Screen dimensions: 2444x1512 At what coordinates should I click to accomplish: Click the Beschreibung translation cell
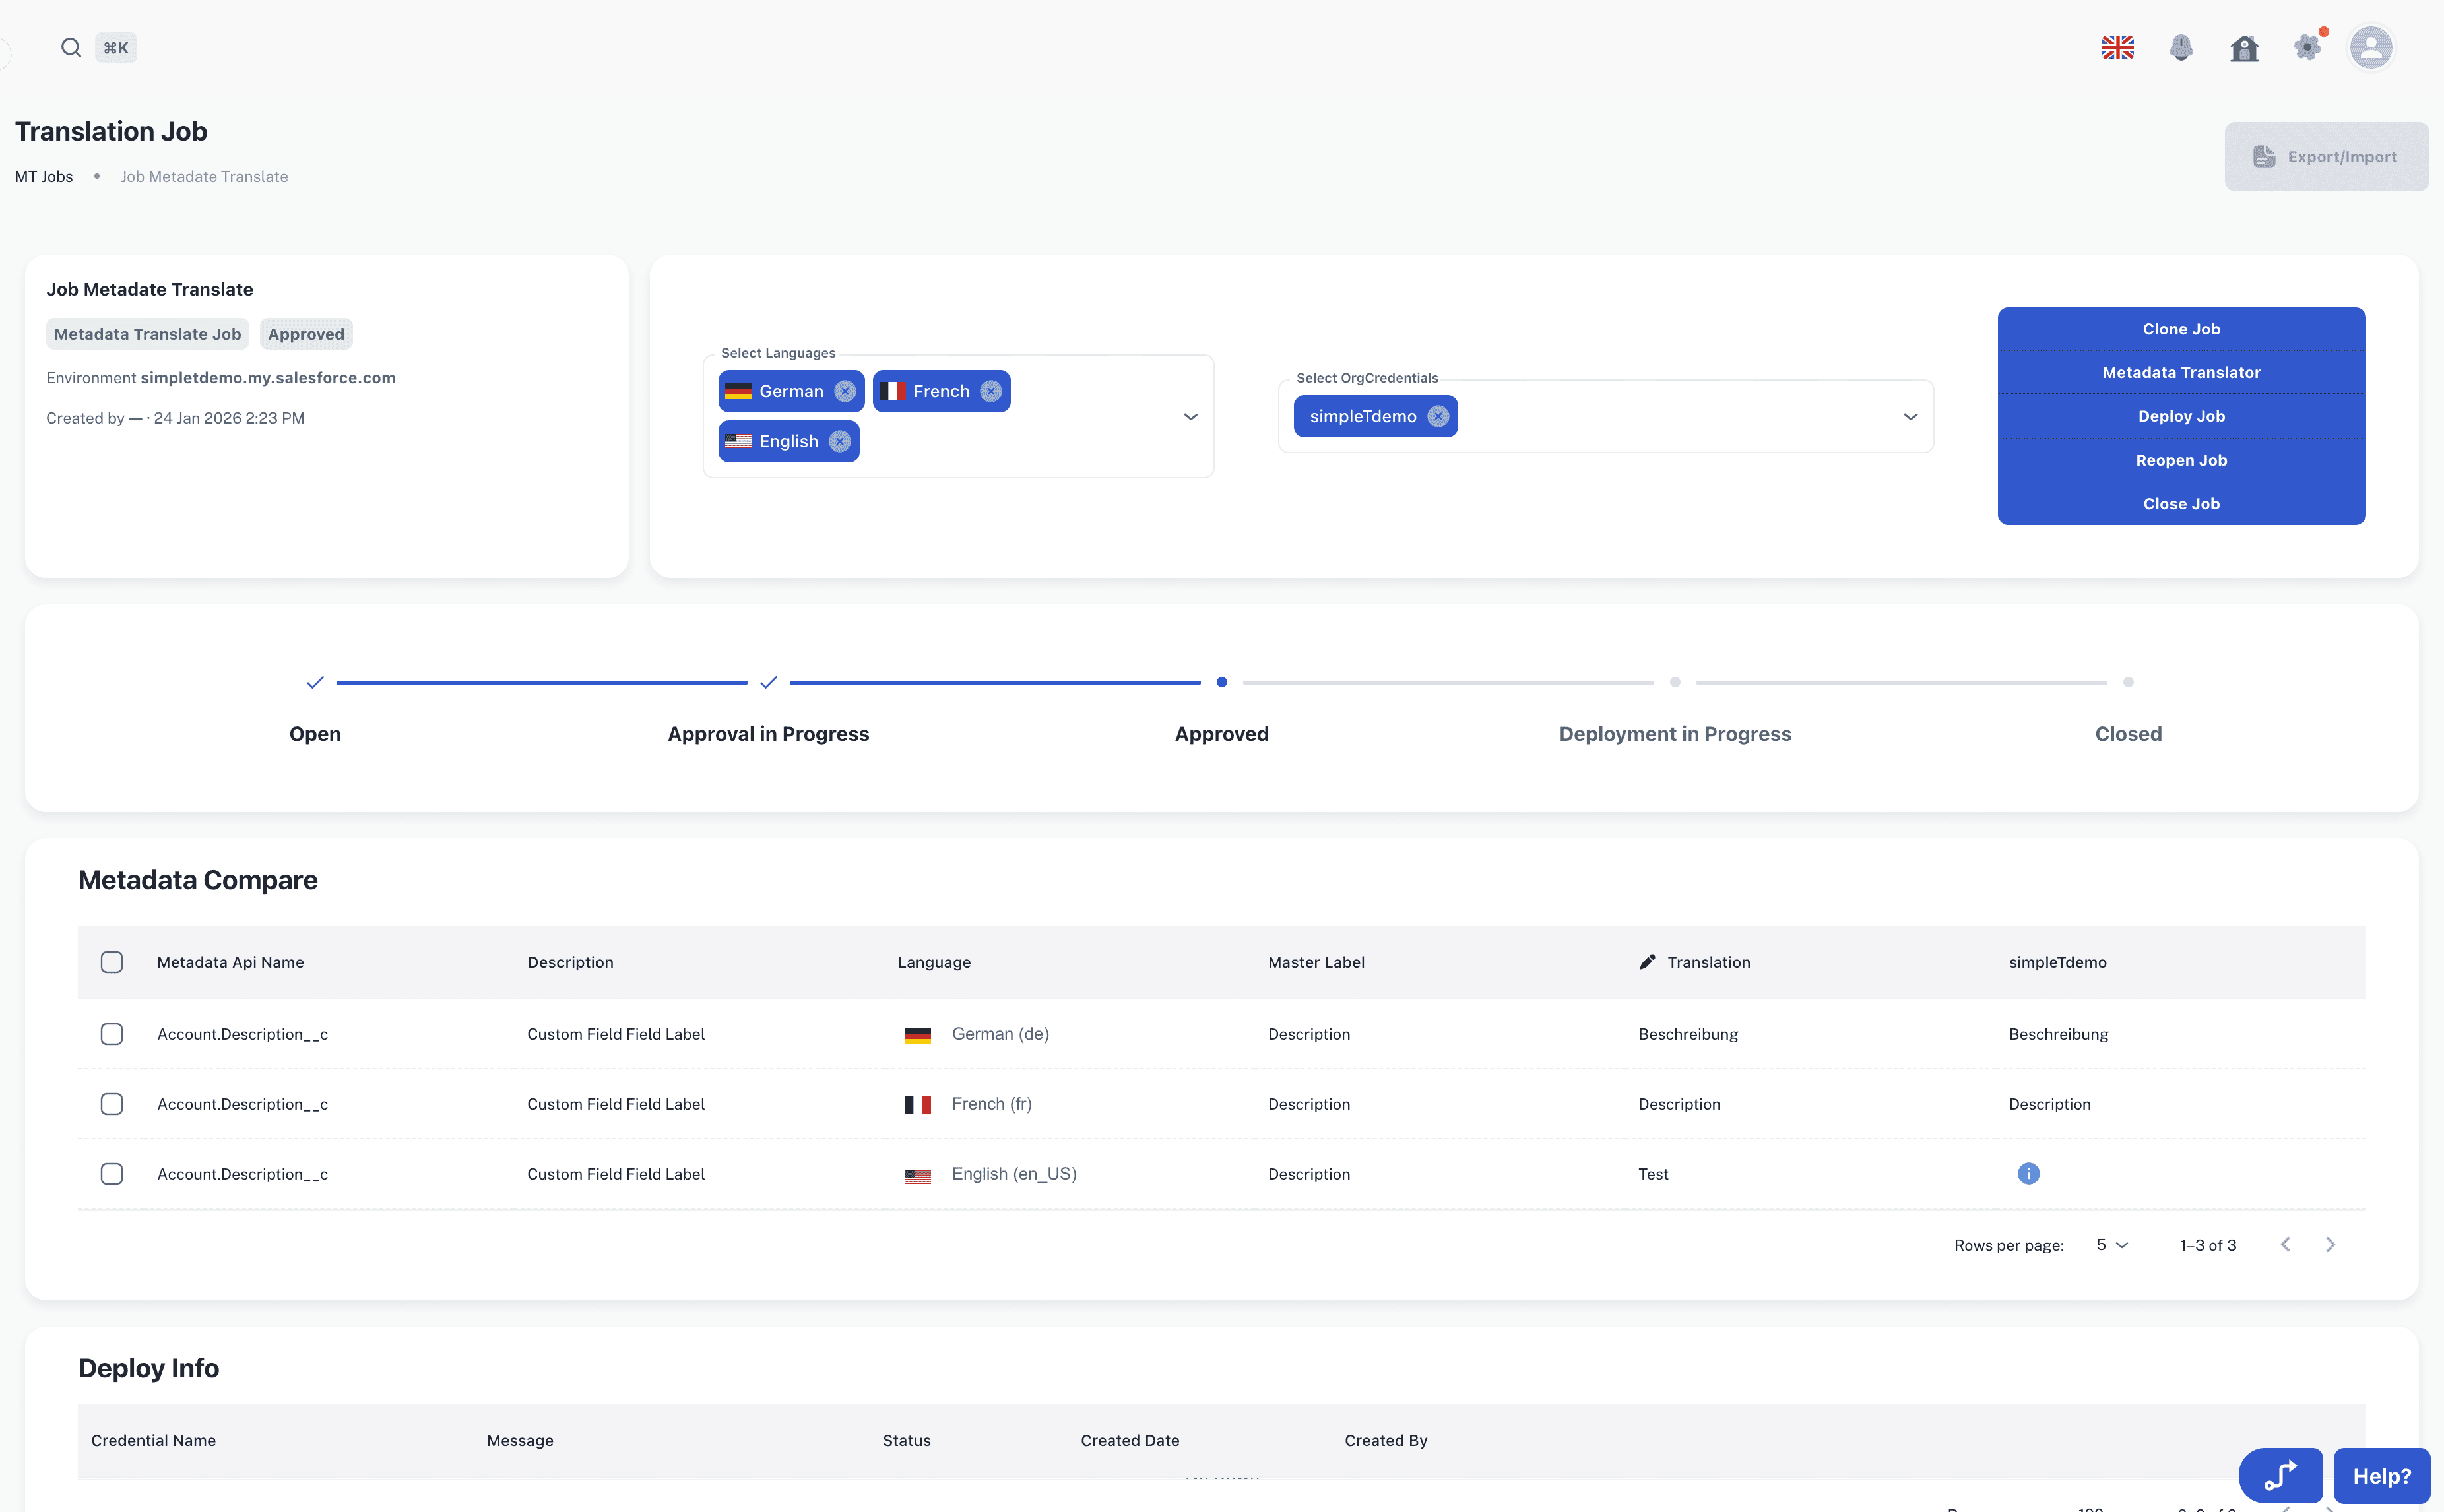coord(1688,1034)
